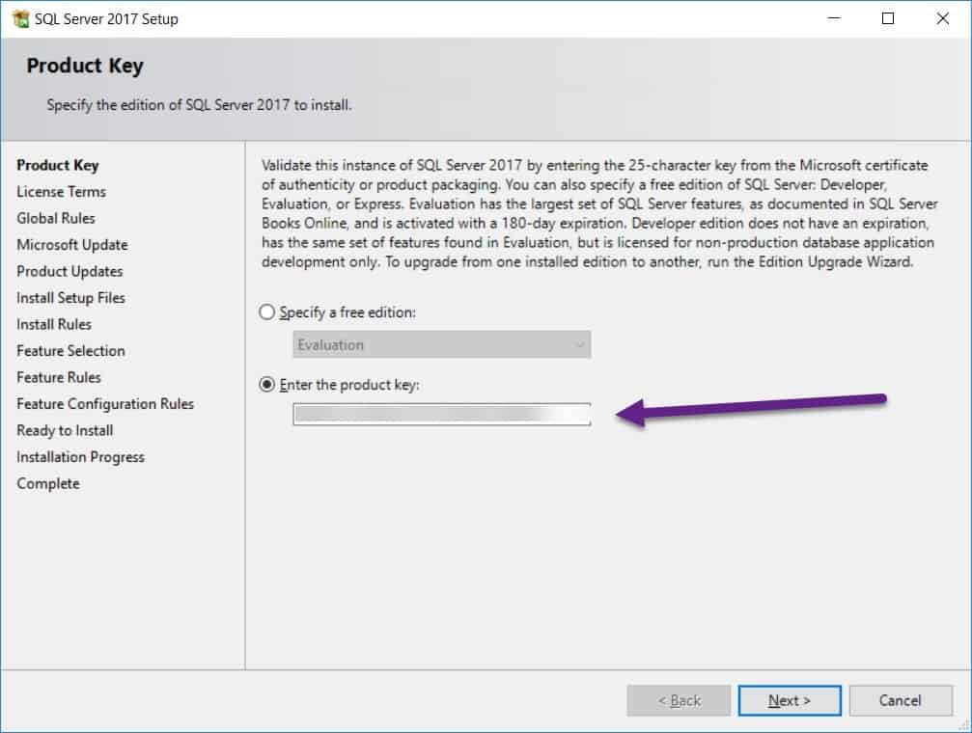Select the Microsoft Update step
The width and height of the screenshot is (972, 733).
[x=71, y=245]
